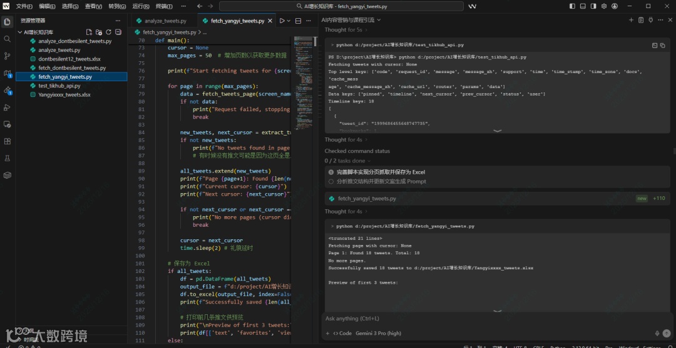Click the split editor layout icon
Viewport: 676px width, 348px height.
[x=298, y=21]
